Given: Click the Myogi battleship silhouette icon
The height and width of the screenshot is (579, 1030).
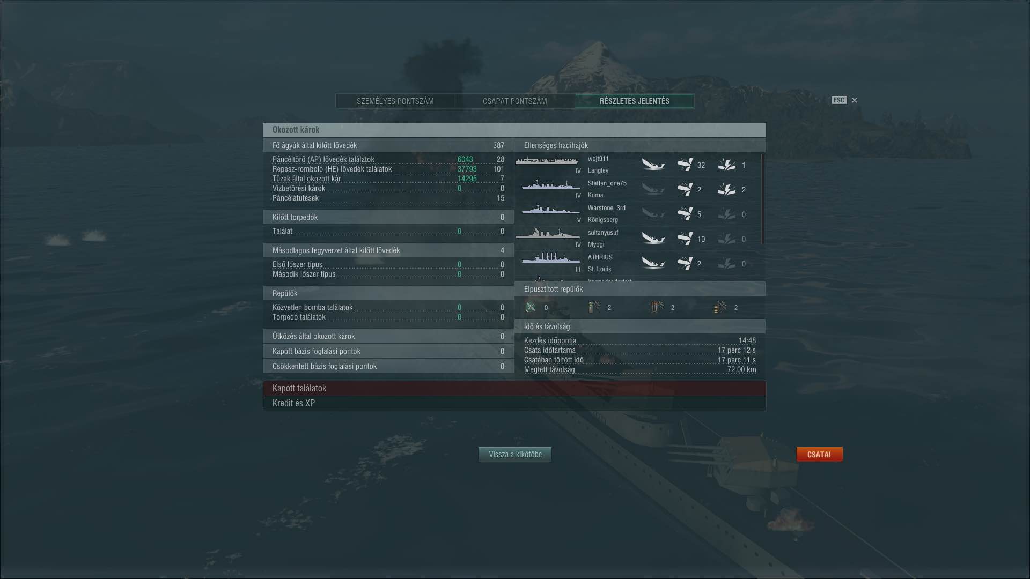Looking at the screenshot, I should [x=548, y=234].
